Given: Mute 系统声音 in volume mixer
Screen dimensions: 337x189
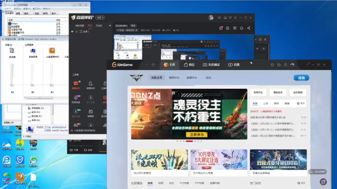Looking at the screenshot, I should (33, 92).
